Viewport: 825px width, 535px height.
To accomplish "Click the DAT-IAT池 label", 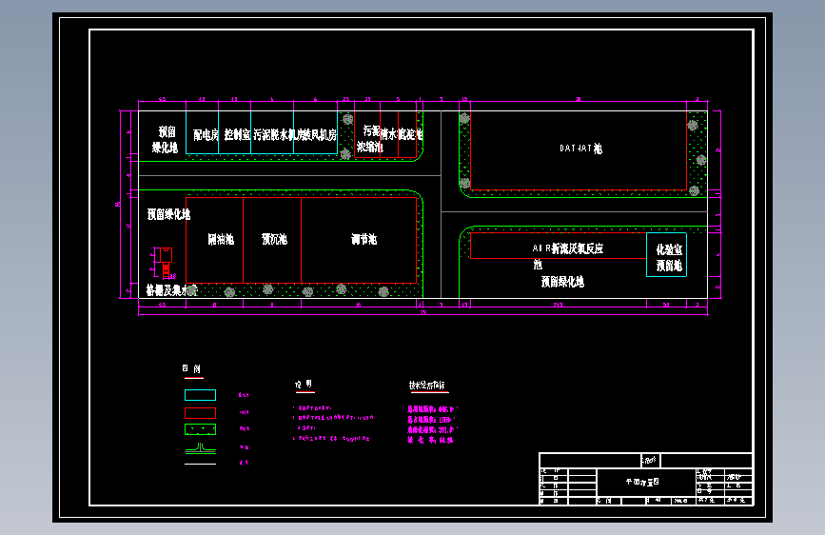I will point(580,149).
